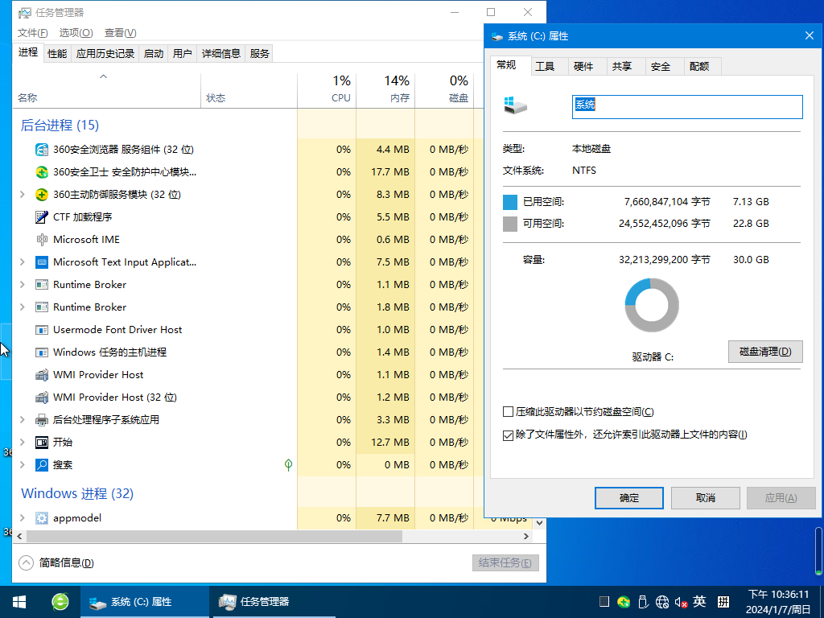Expand the 360主动防御服务模块 process group
Image resolution: width=824 pixels, height=618 pixels.
(x=22, y=195)
